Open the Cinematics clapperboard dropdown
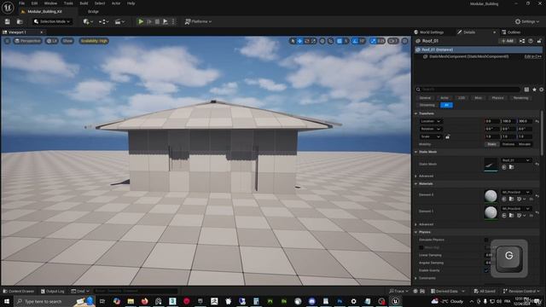This screenshot has height=307, width=546. (x=119, y=21)
